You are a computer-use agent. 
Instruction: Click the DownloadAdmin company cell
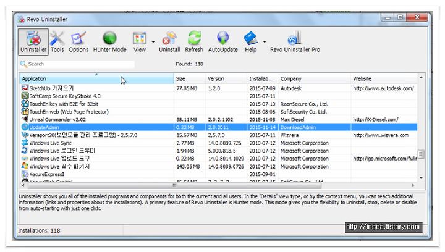tap(298, 128)
